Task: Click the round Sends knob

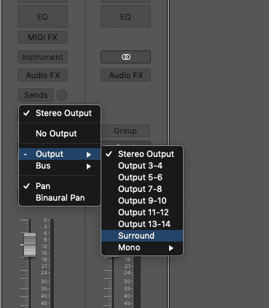Action: (62, 95)
